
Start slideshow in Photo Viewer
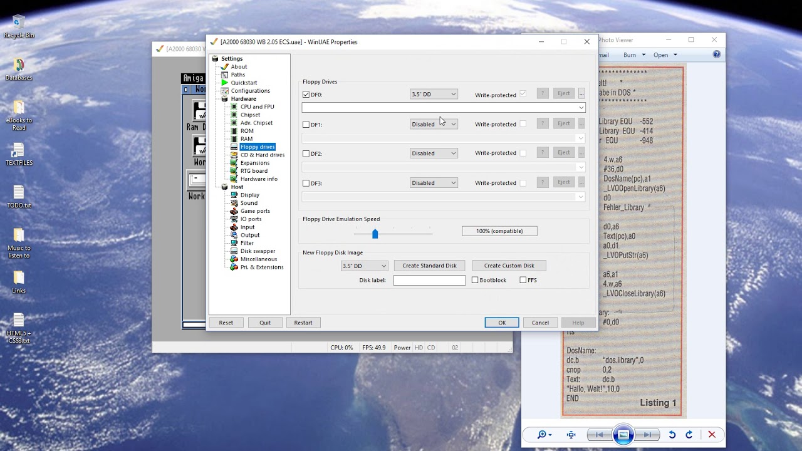pos(623,435)
